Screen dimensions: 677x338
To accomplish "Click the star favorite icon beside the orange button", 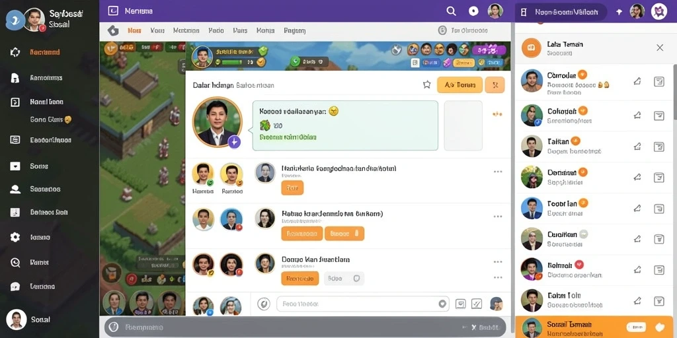I will 426,84.
